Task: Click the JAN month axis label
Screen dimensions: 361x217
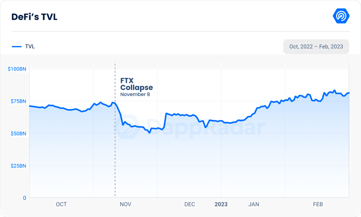Action: (253, 204)
